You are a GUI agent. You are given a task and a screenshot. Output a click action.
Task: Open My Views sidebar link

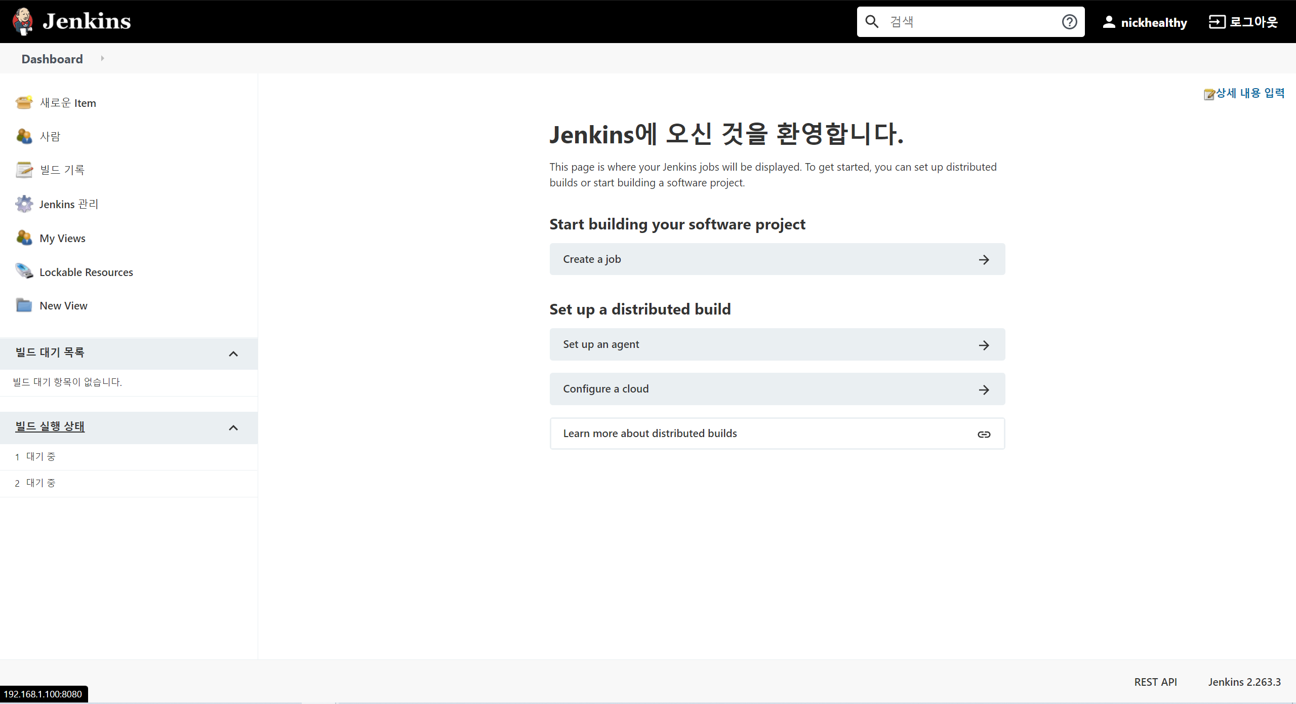pyautogui.click(x=62, y=238)
